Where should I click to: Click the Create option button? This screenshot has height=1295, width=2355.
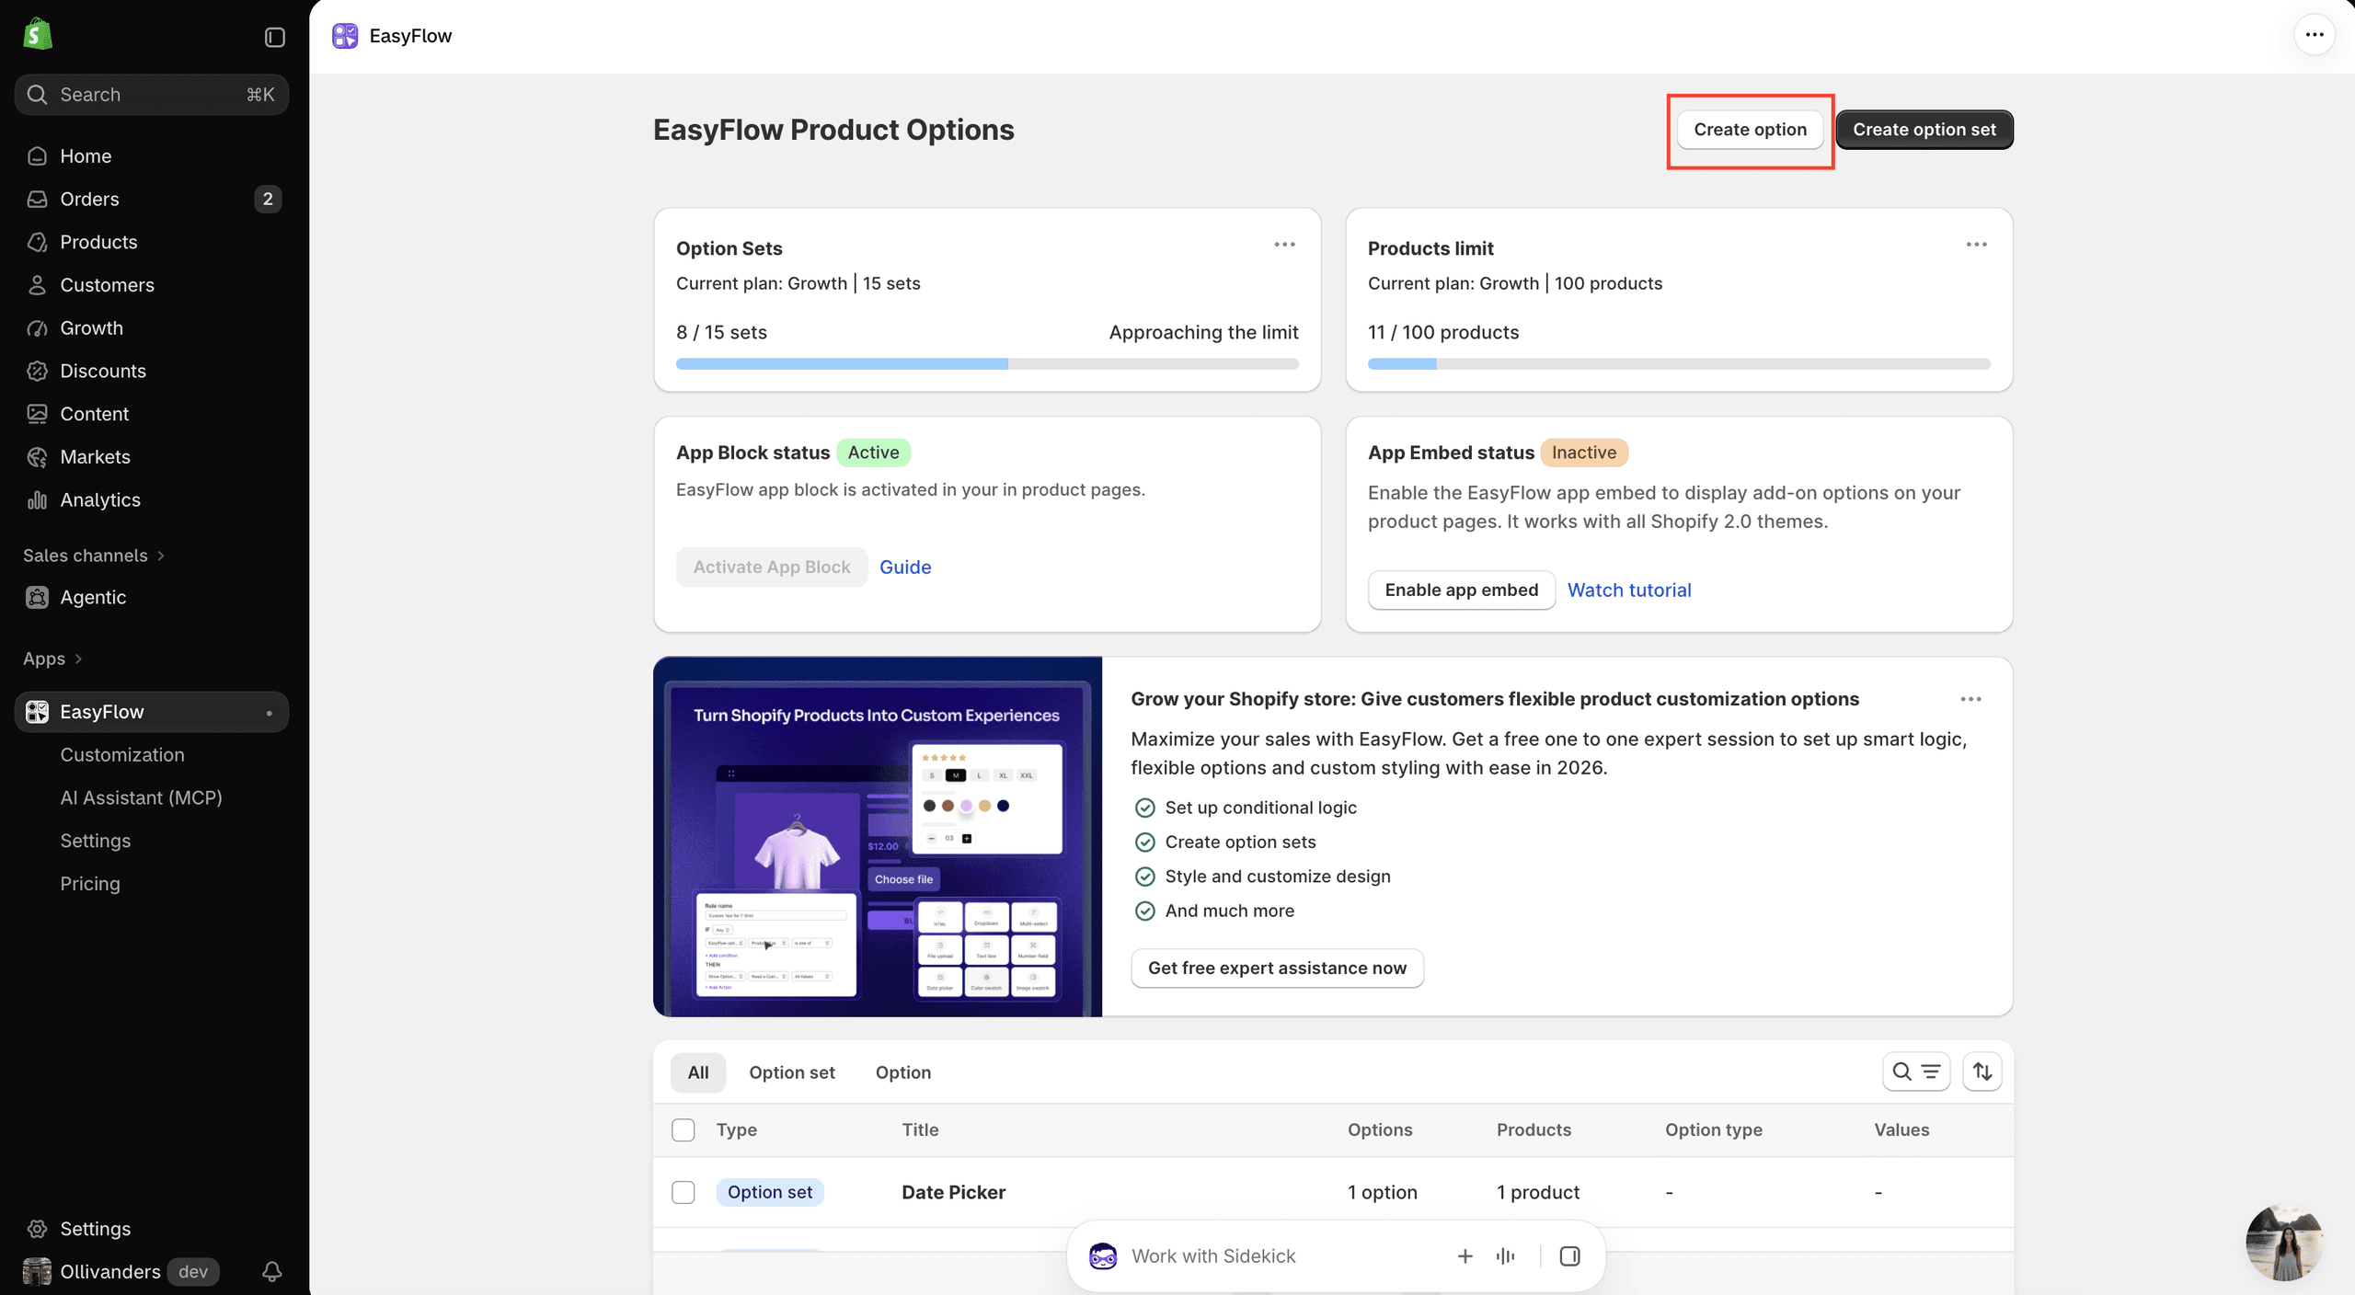1751,130
